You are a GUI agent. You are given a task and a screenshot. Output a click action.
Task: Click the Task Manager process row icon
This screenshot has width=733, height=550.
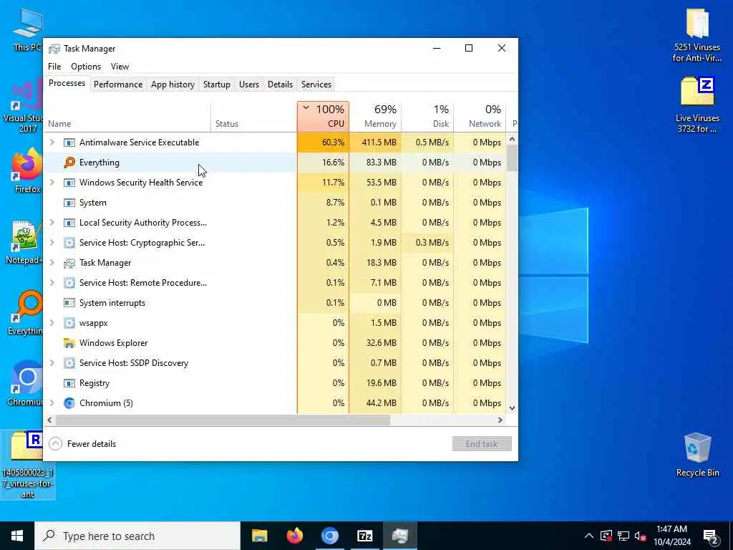point(69,263)
